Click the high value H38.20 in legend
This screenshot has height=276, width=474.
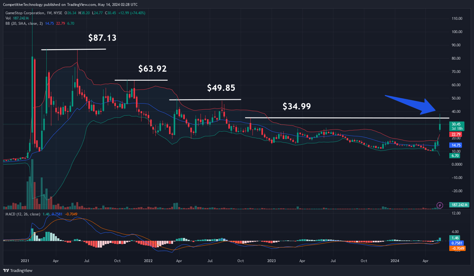pyautogui.click(x=84, y=13)
